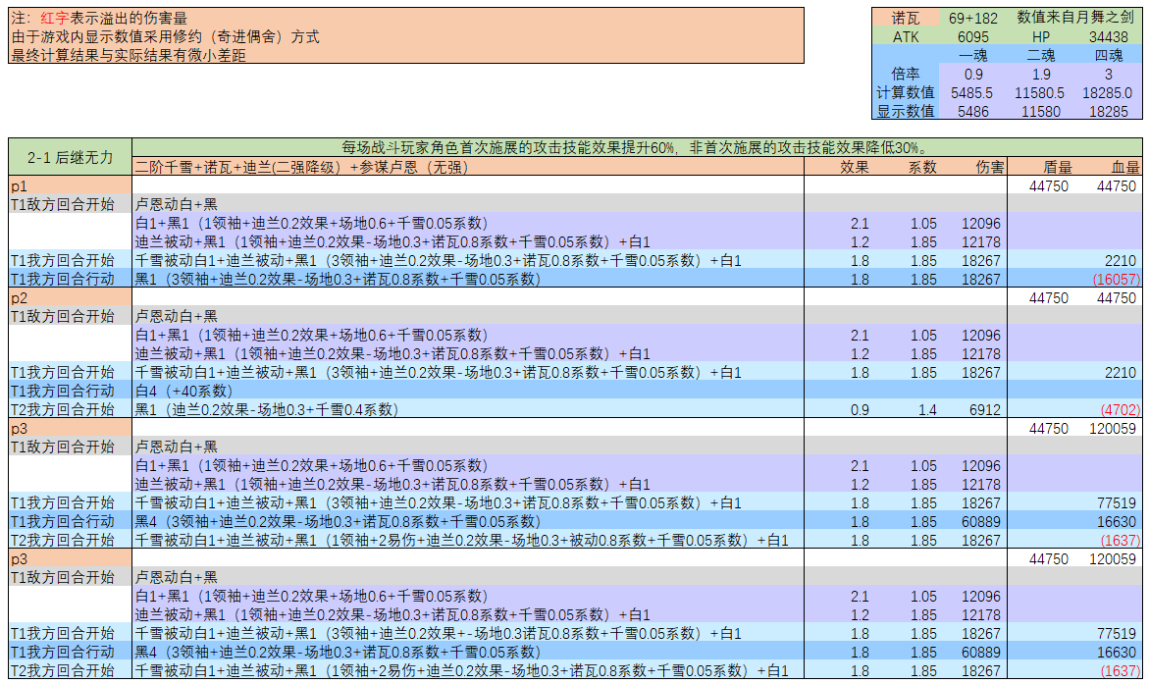Click the 'T1敌方回合开始' label in the p1 block
Image resolution: width=1149 pixels, height=684 pixels.
pyautogui.click(x=71, y=204)
